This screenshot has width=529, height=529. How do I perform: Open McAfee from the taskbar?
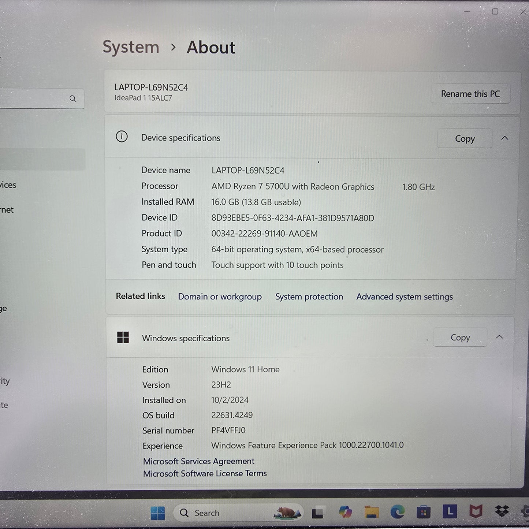(x=476, y=511)
